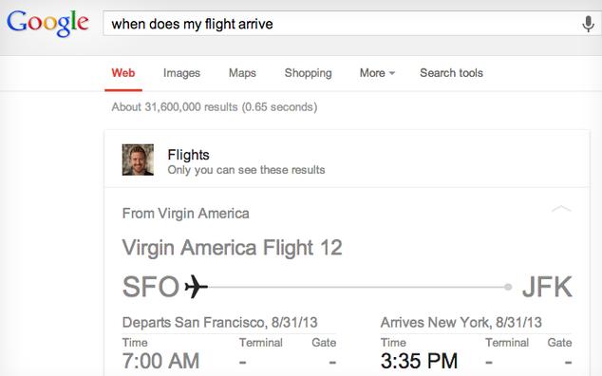Click the Google logo
Screen dimensions: 602x376
tap(47, 23)
